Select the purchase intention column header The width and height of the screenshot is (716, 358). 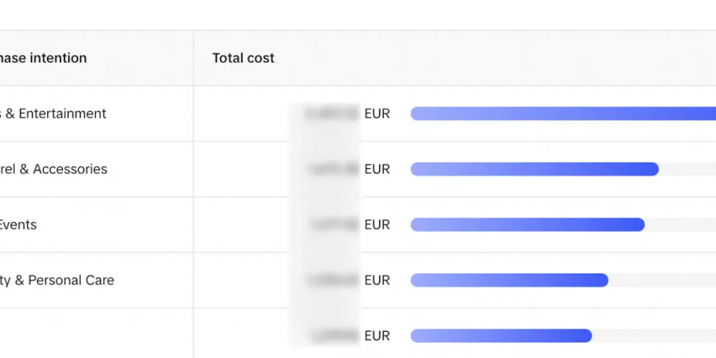pos(43,58)
